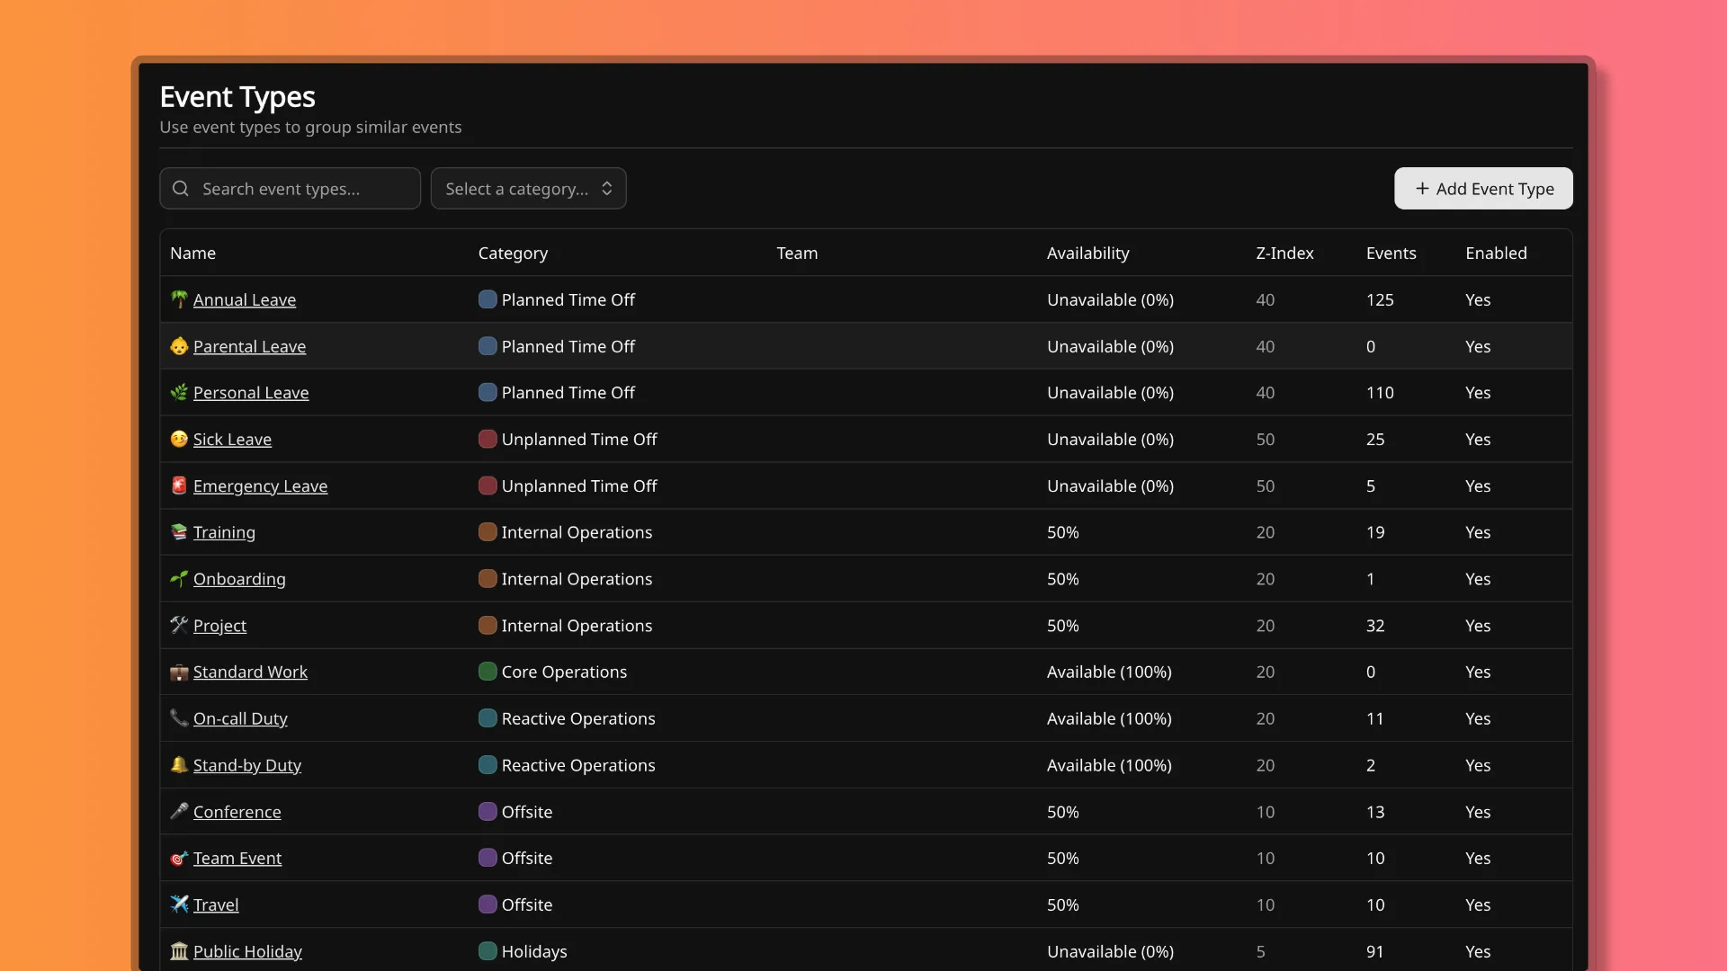Click the Team column header
This screenshot has height=971, width=1727.
(x=797, y=253)
